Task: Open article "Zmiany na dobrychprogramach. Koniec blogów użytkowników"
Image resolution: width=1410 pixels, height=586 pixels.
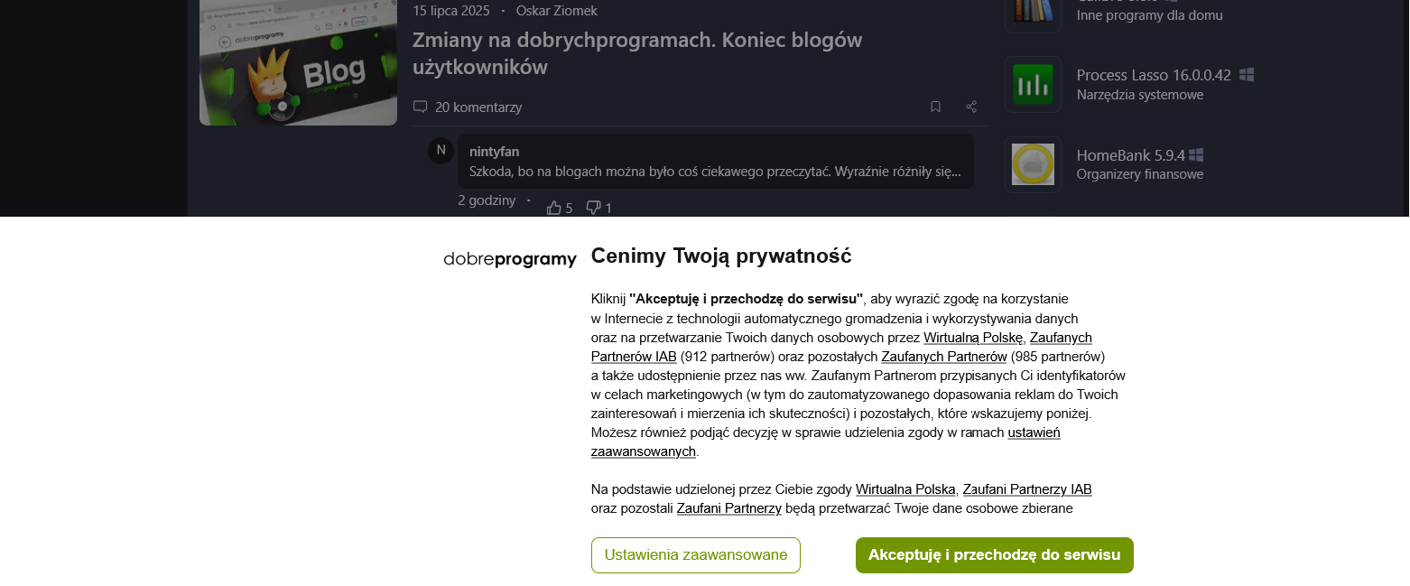Action: [637, 53]
